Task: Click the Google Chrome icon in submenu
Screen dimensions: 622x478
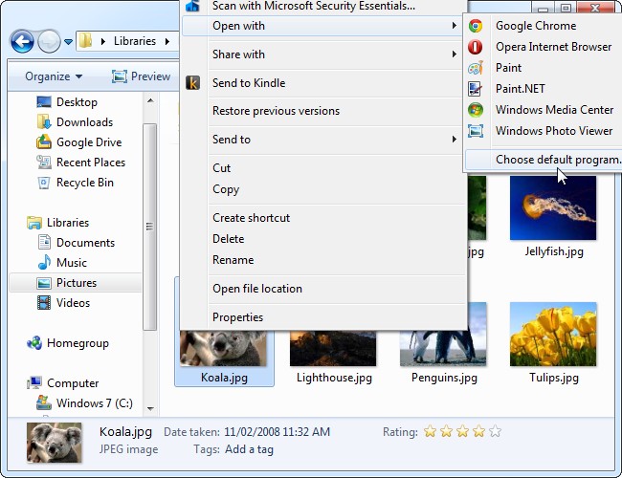Action: point(476,26)
